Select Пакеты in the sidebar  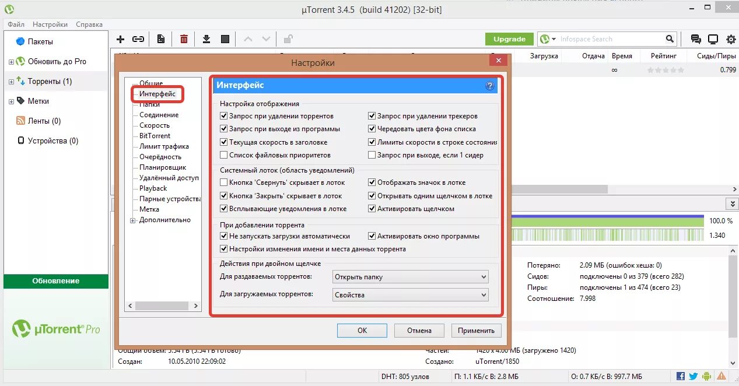click(40, 41)
